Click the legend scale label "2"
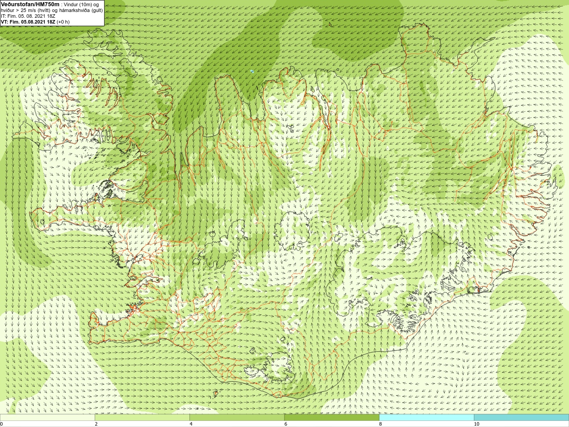 [96, 424]
